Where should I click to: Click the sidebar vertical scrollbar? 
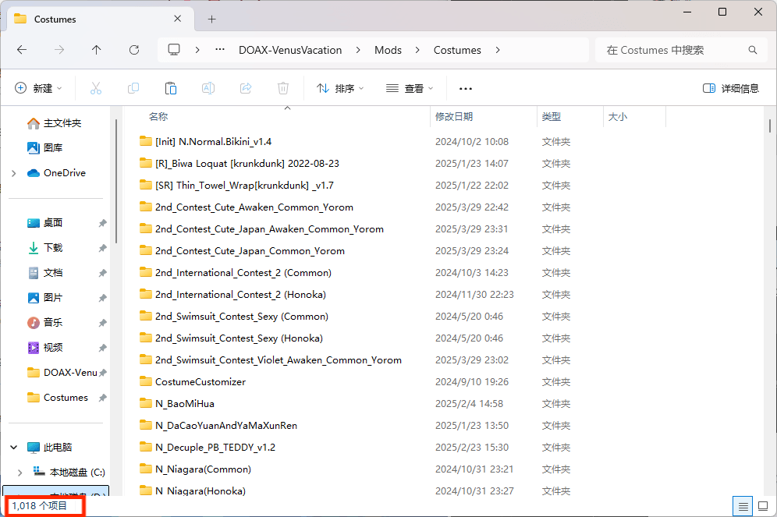pos(116,181)
